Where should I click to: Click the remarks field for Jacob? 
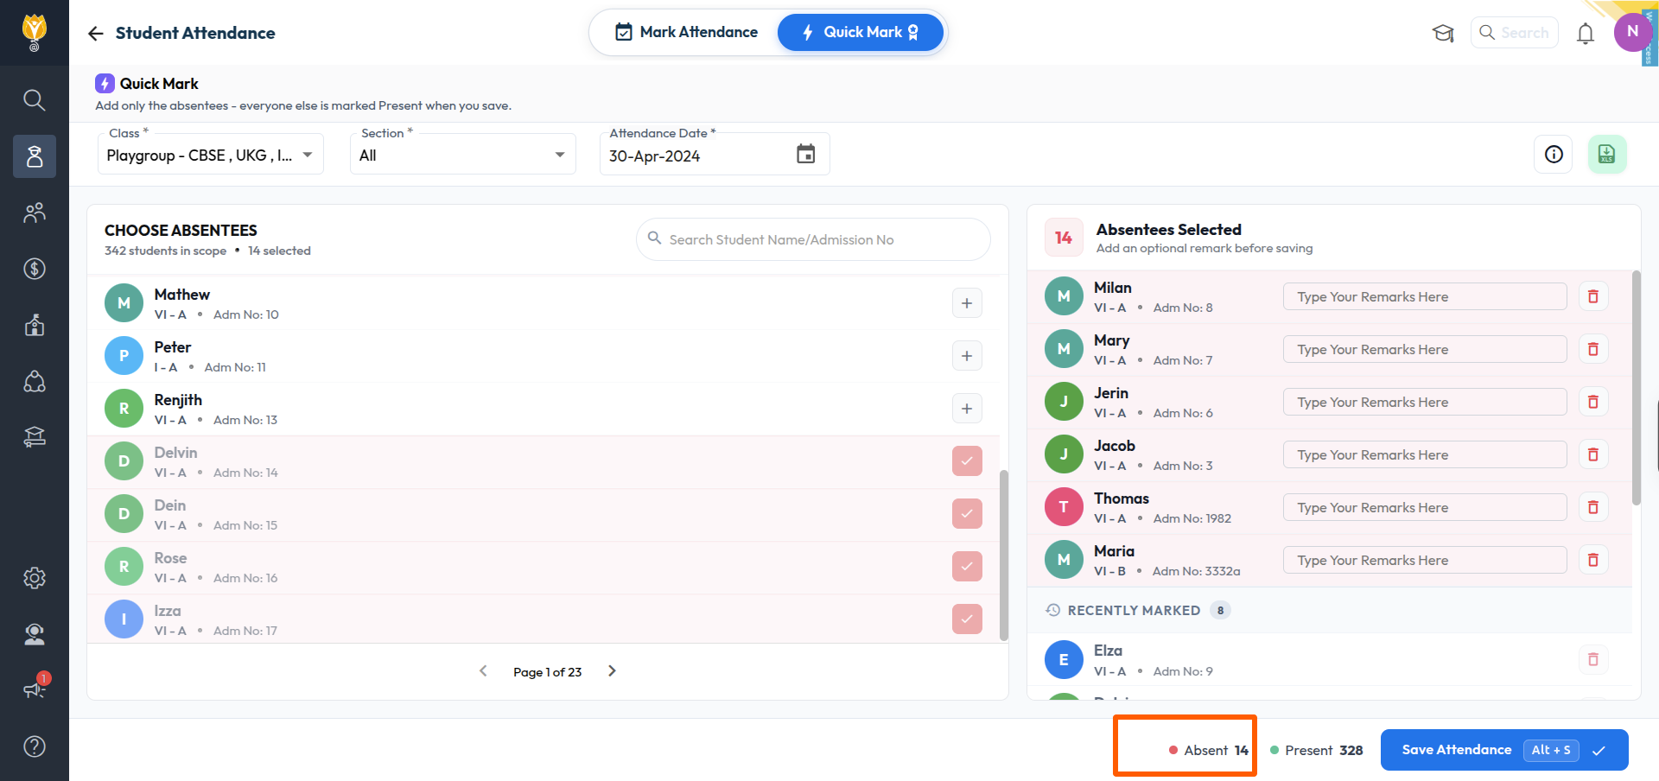tap(1425, 454)
